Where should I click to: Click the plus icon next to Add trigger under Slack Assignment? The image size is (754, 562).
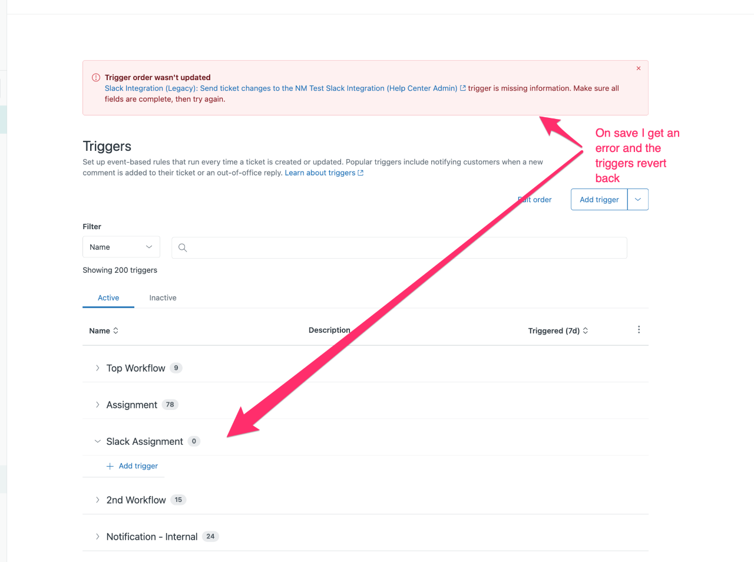(110, 465)
